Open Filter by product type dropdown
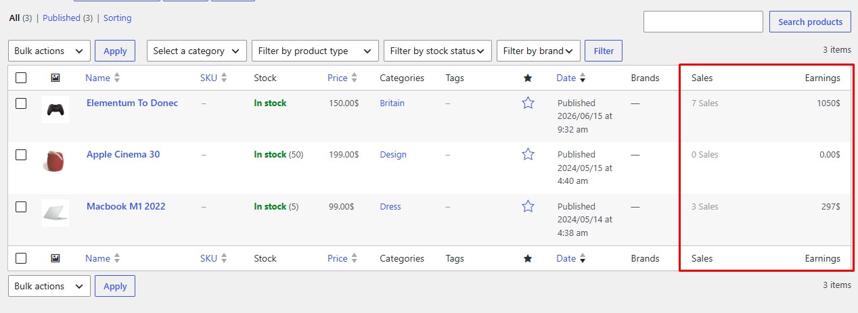858x313 pixels. 315,51
